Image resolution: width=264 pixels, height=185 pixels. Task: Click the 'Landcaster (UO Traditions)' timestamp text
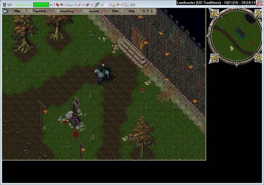click(216, 3)
